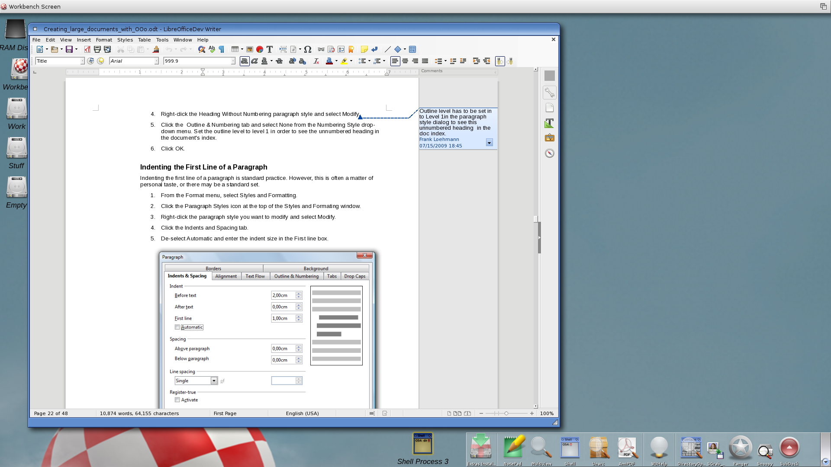
Task: Insert a chart
Action: tap(260, 49)
